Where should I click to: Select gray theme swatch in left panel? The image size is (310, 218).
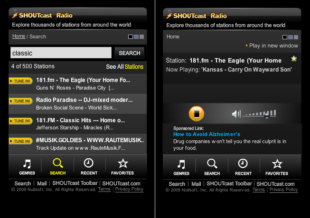(141, 36)
